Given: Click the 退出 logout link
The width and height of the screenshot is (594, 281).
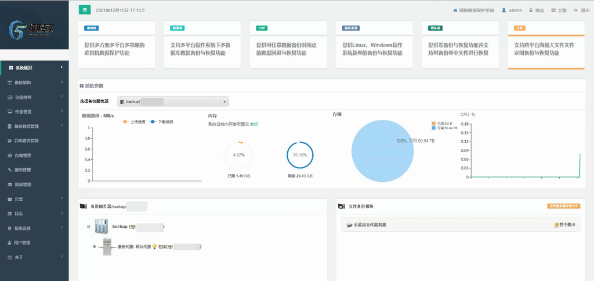Looking at the screenshot, I should [581, 10].
